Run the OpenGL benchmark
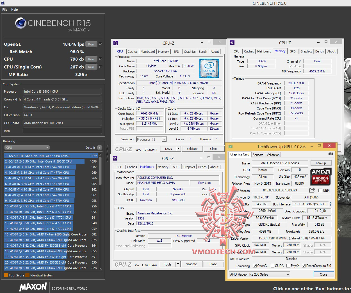The image size is (351, 293). [x=91, y=44]
